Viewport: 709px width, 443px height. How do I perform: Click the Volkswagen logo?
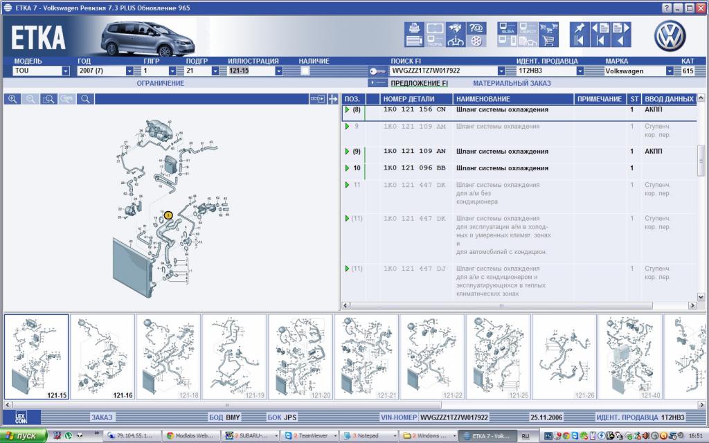coord(670,36)
